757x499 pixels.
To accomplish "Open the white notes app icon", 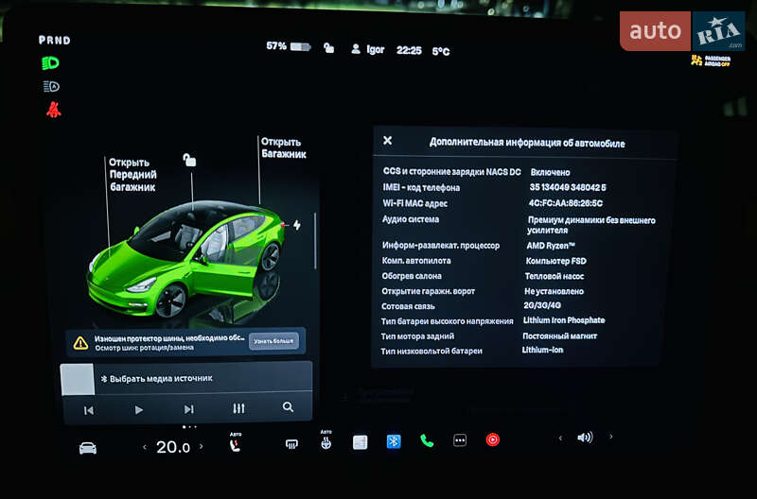I will (361, 442).
